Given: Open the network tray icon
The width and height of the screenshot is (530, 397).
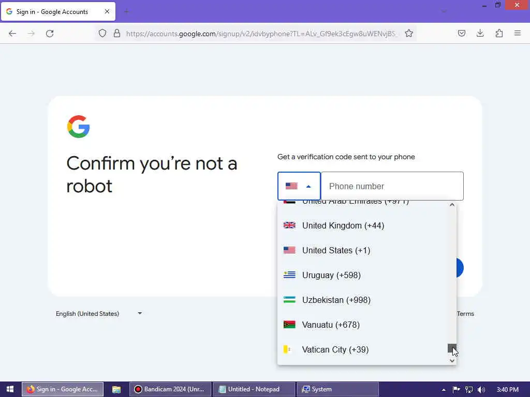Looking at the screenshot, I should (469, 390).
